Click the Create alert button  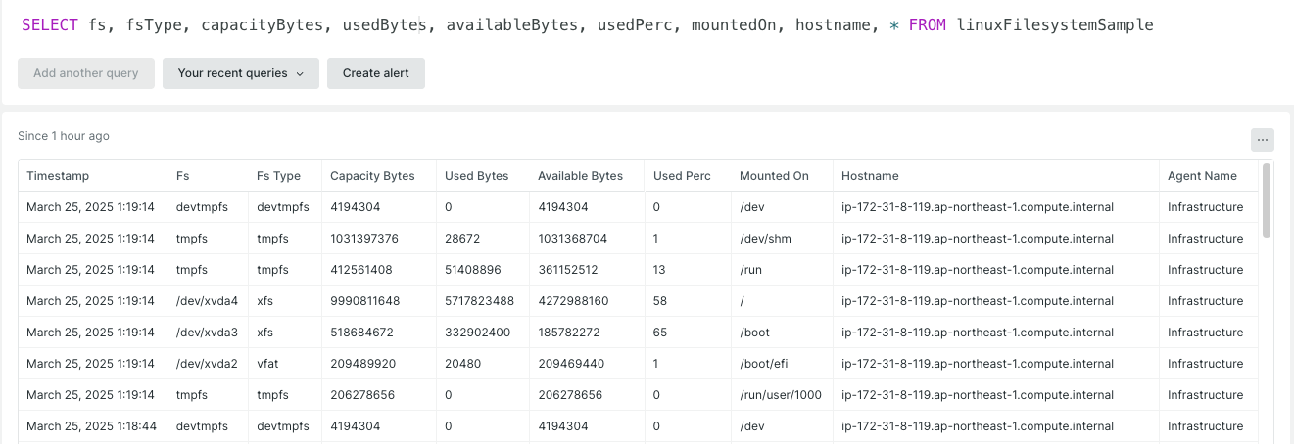[x=376, y=73]
